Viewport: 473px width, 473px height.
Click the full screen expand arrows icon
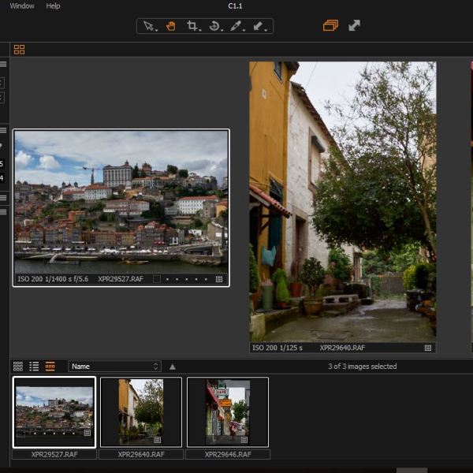tap(355, 26)
